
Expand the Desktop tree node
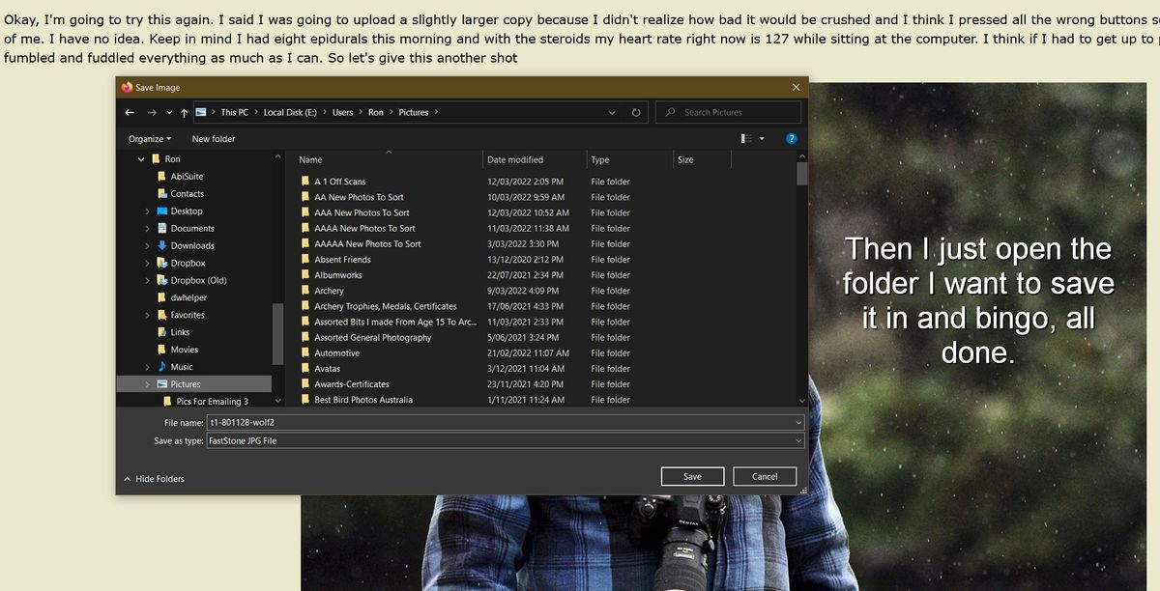(147, 211)
